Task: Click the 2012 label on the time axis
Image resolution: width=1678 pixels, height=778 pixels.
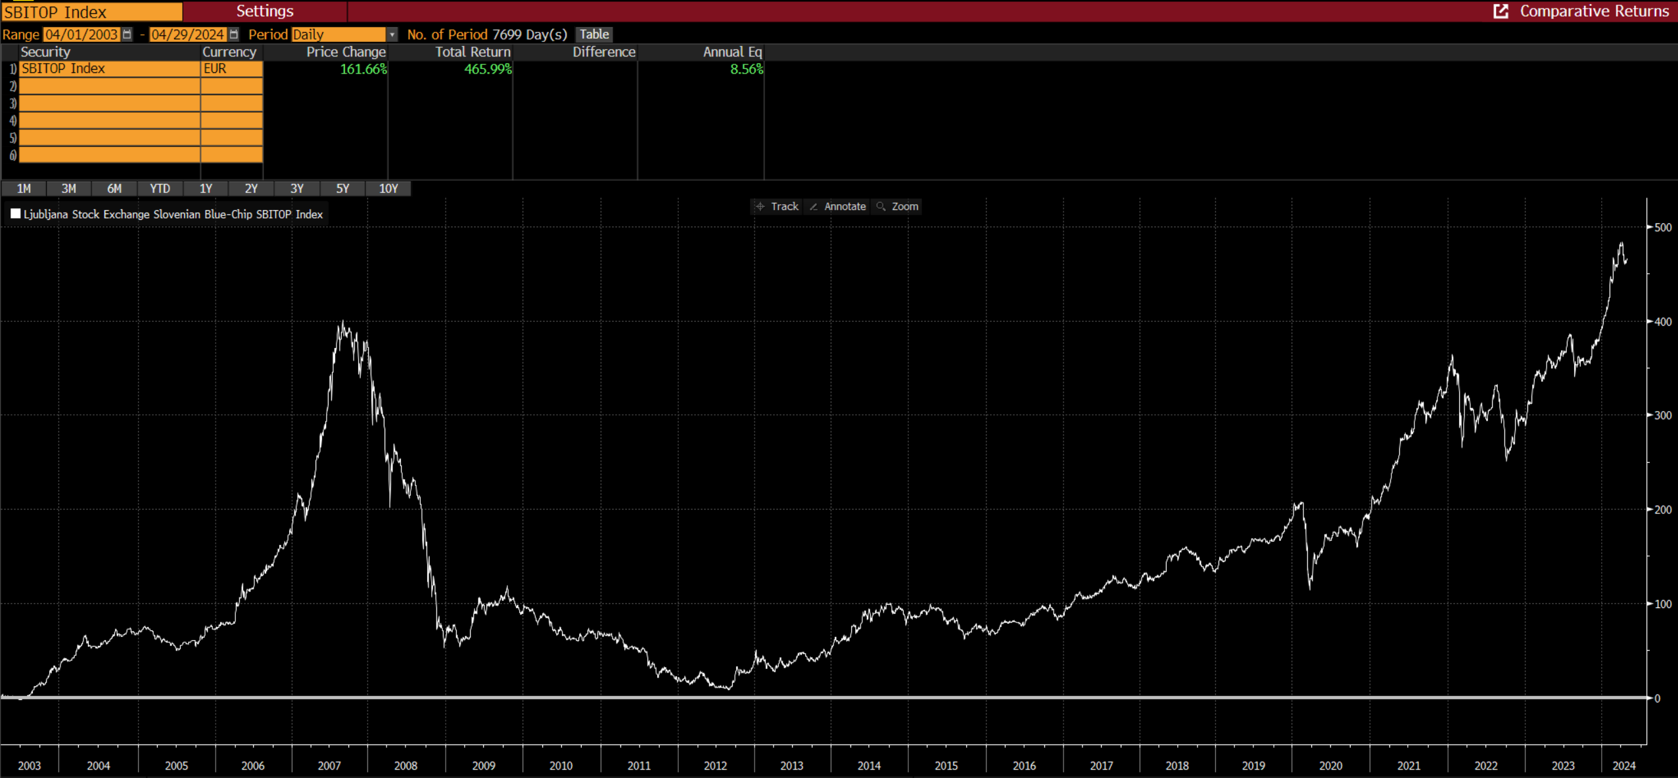Action: [715, 766]
